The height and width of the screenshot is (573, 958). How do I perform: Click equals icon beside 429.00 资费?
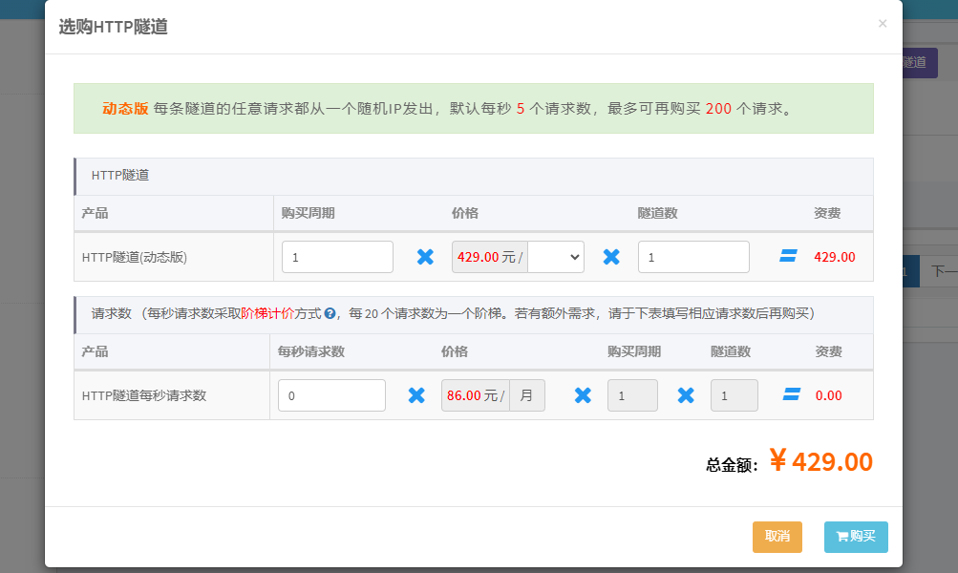tap(788, 257)
